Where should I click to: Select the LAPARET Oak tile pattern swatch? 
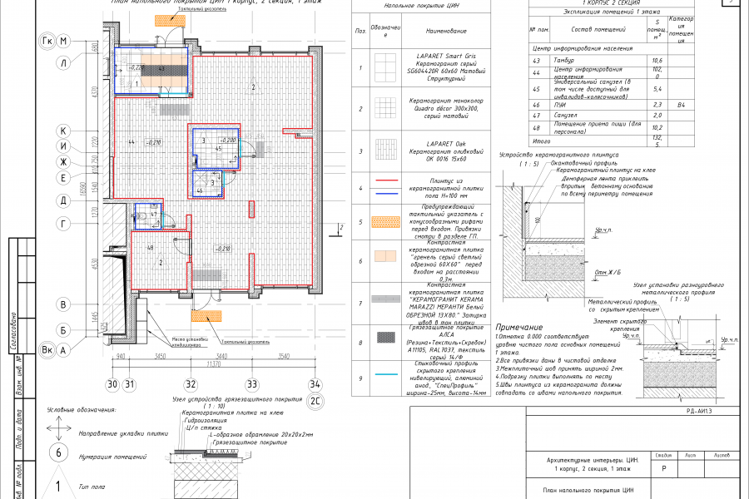click(385, 150)
